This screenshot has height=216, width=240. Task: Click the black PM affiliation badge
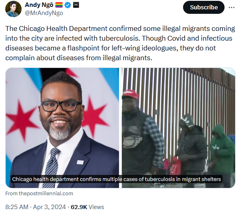coord(76,5)
